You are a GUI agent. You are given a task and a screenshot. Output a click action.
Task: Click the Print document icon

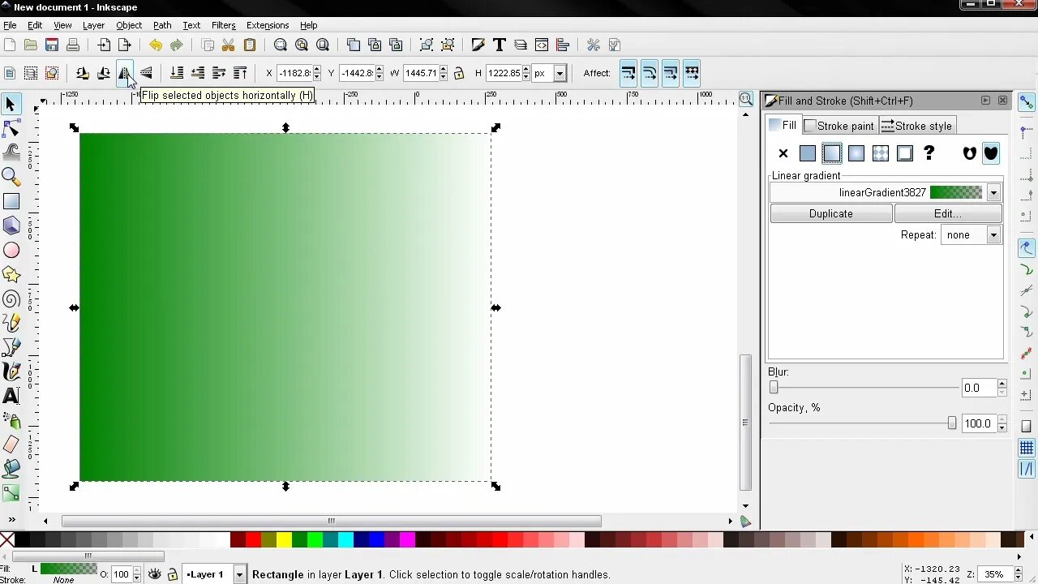(73, 45)
